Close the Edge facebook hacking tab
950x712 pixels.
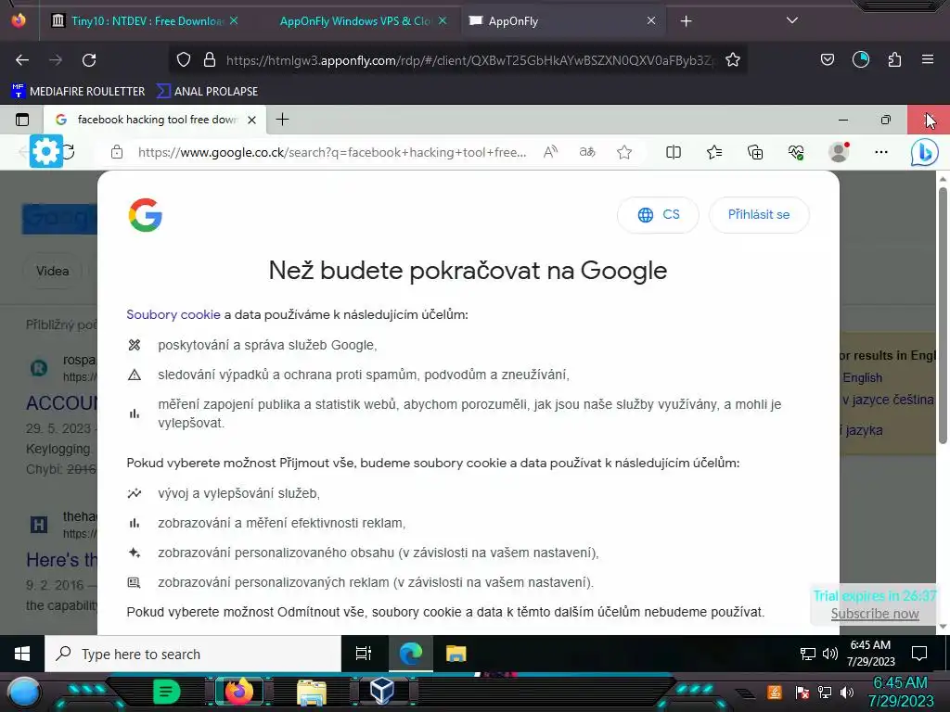pyautogui.click(x=252, y=120)
